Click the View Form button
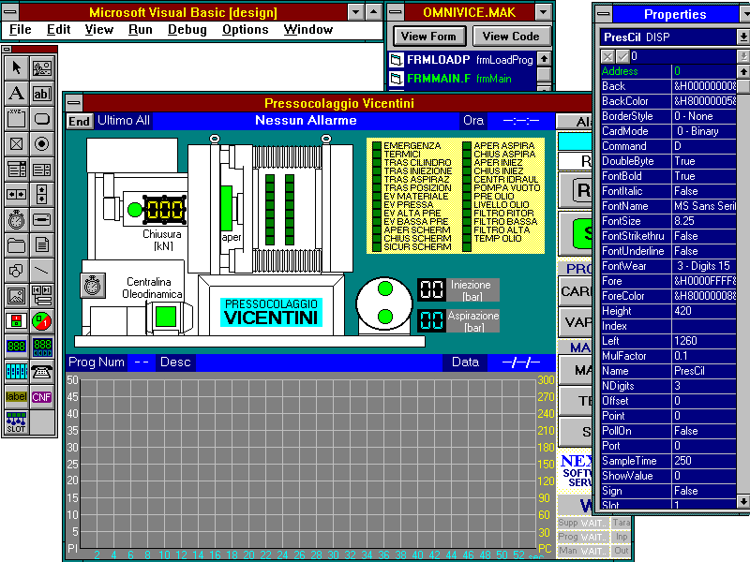Viewport: 750px width, 562px height. click(428, 37)
